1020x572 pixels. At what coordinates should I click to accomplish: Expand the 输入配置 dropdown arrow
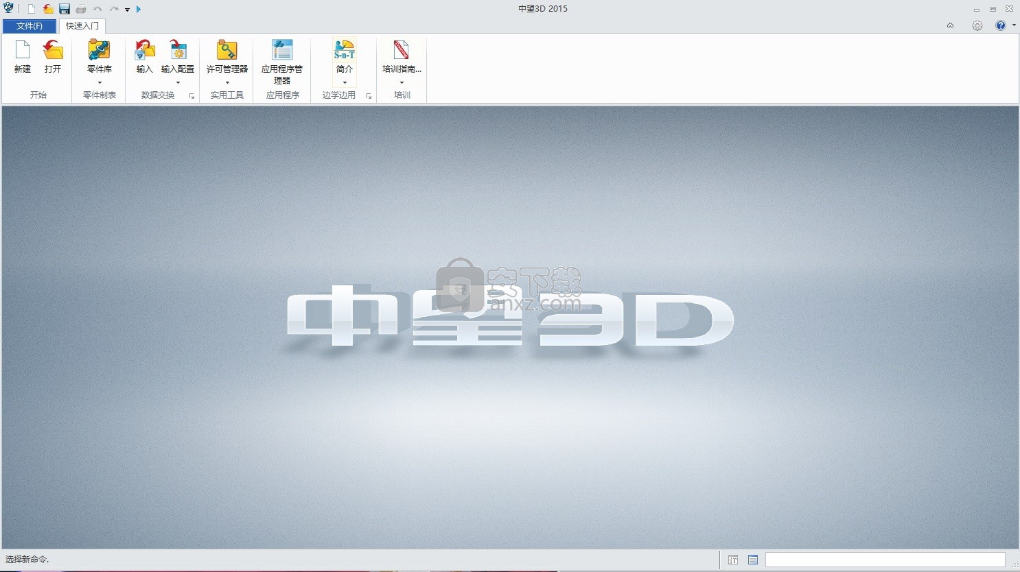(x=178, y=83)
